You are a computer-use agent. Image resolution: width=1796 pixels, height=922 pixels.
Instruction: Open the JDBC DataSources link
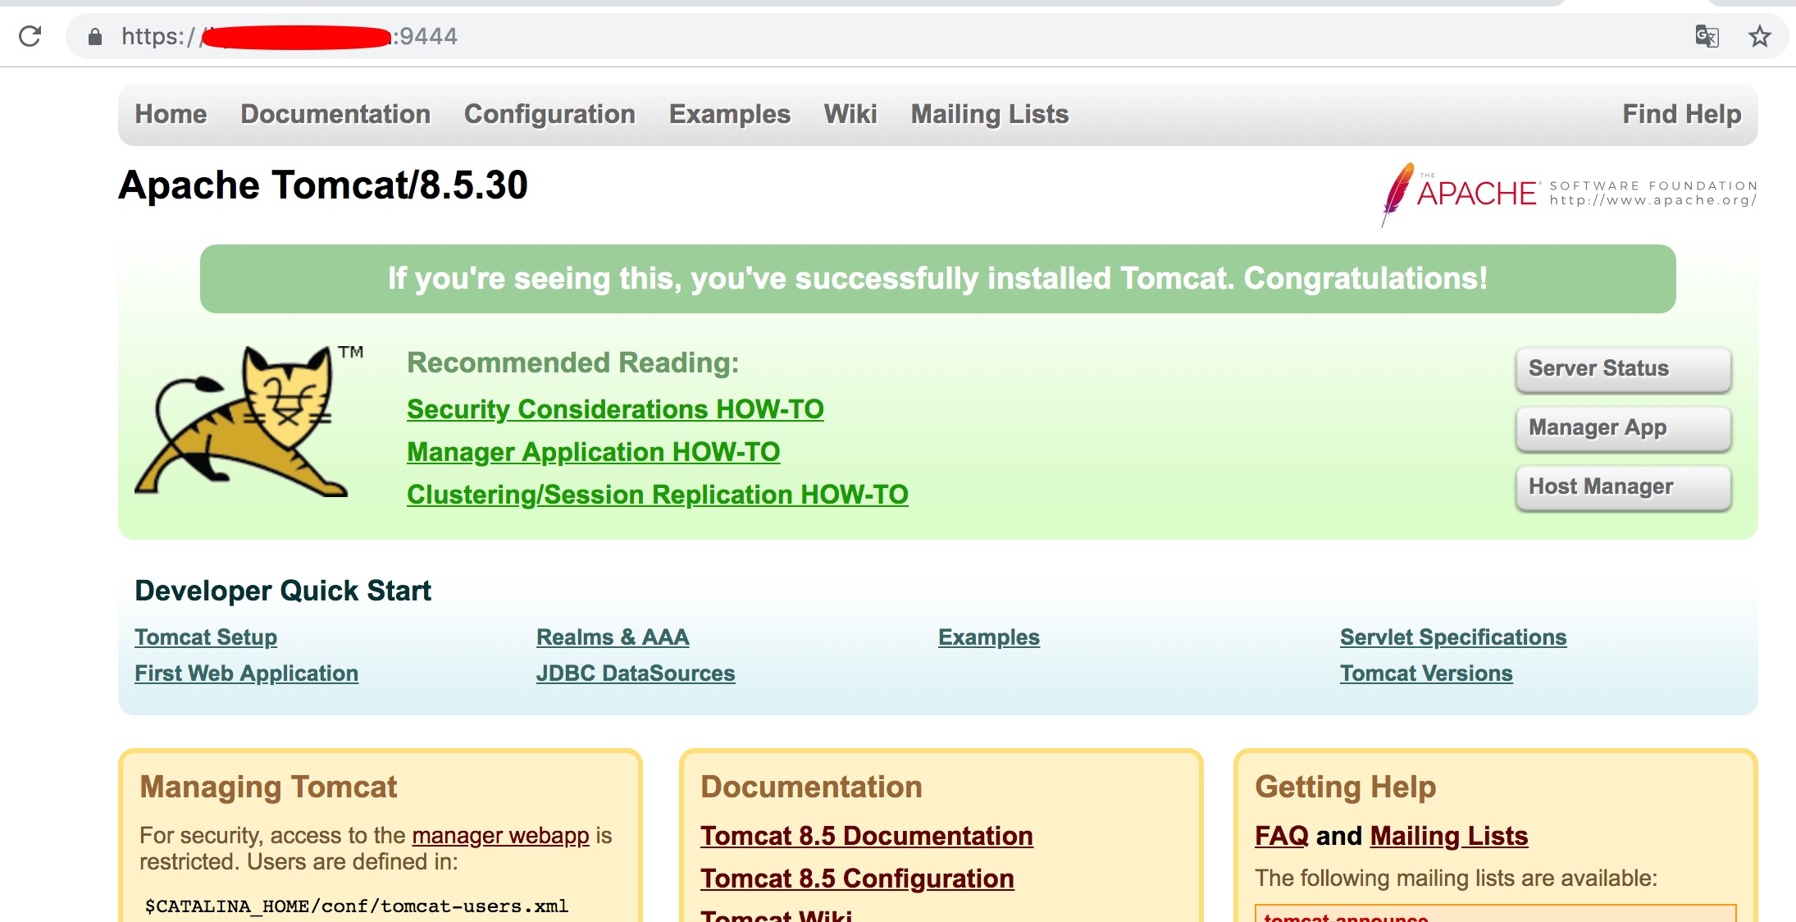pos(636,673)
